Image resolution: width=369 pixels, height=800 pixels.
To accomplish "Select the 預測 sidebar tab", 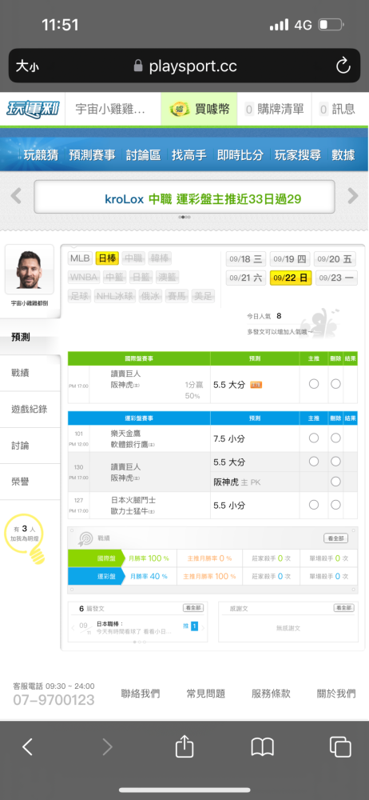I will pyautogui.click(x=30, y=338).
